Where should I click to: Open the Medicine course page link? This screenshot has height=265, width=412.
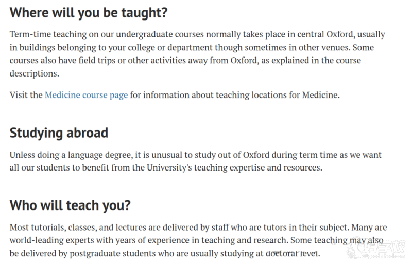[x=86, y=95]
